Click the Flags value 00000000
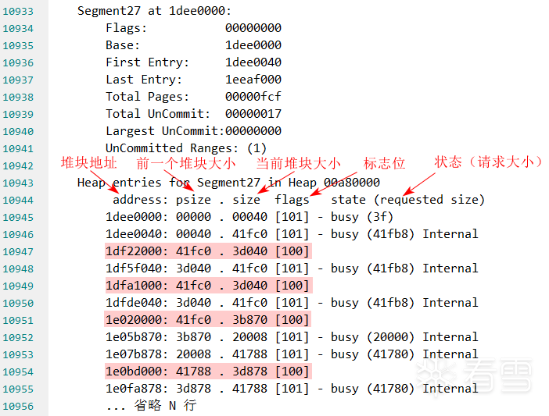 click(253, 28)
